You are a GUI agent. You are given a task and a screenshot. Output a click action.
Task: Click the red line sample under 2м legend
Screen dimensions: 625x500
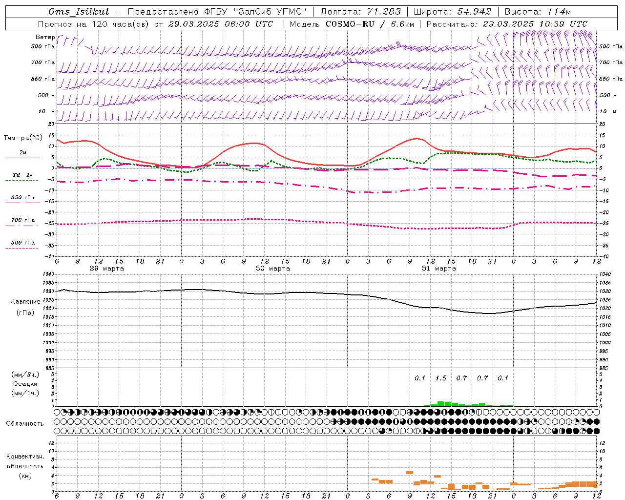22,158
